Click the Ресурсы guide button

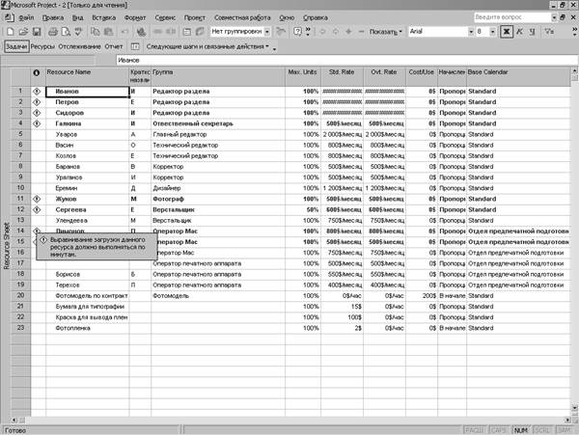click(42, 46)
